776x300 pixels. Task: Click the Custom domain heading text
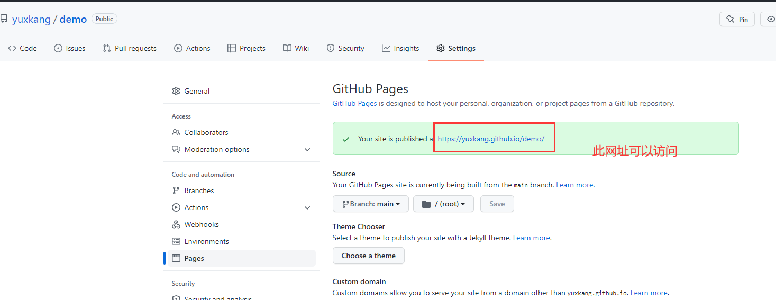coord(359,281)
